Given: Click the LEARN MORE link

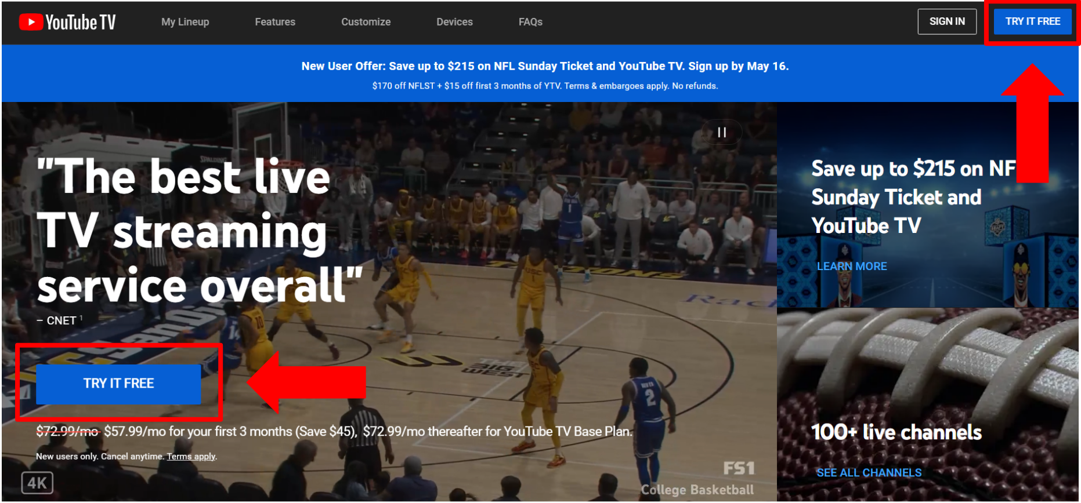Looking at the screenshot, I should pyautogui.click(x=852, y=267).
